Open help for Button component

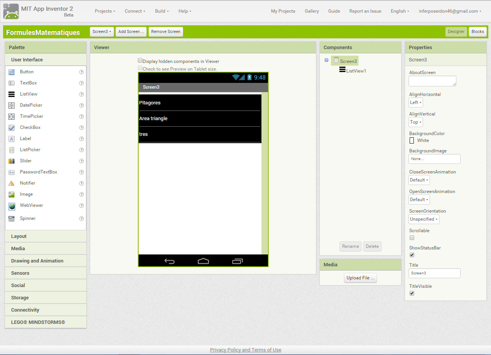click(81, 72)
